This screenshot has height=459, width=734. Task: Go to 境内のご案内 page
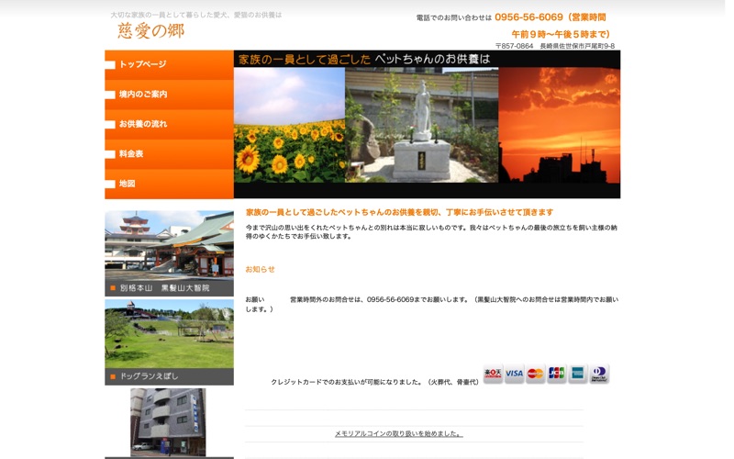169,95
